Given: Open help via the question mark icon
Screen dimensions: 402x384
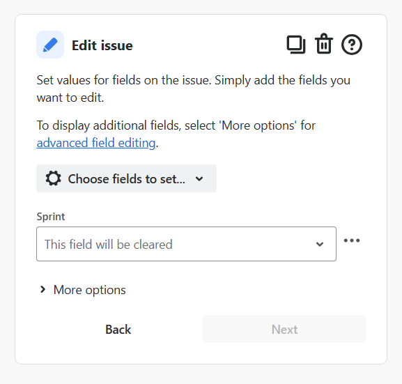Looking at the screenshot, I should coord(352,45).
